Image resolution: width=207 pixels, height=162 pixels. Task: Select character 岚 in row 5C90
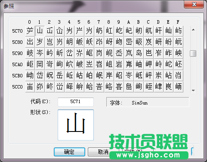tap(129, 53)
